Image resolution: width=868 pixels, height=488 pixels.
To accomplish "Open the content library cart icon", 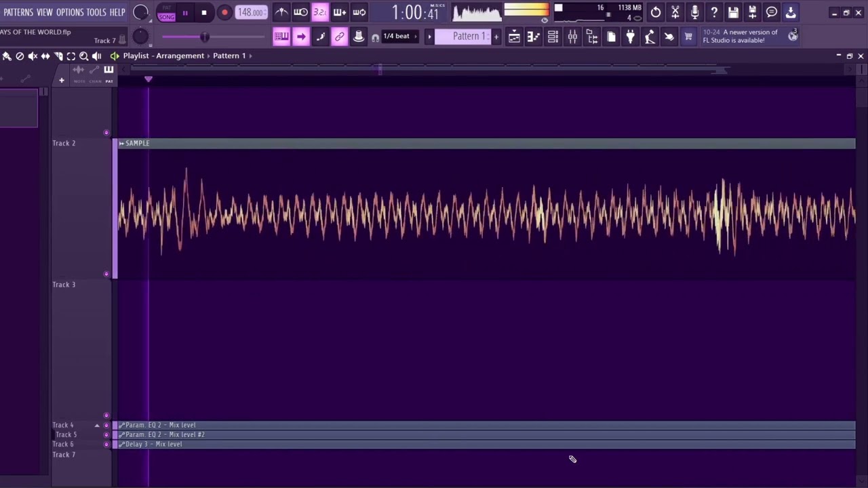I will (688, 37).
